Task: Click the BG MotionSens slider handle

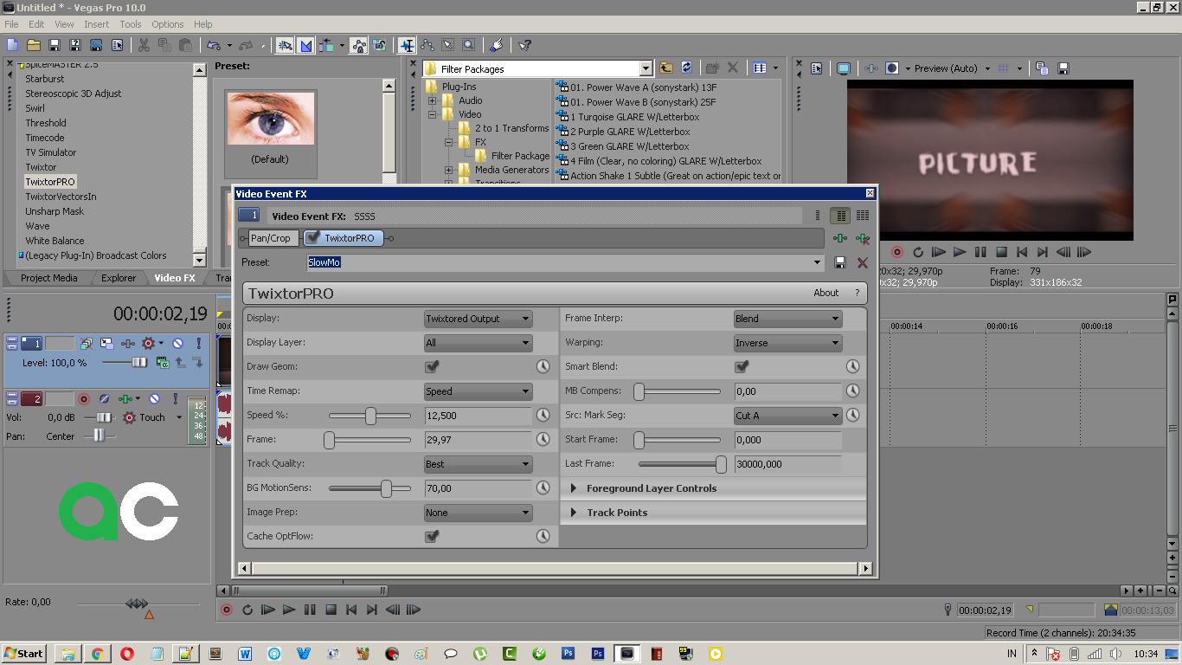Action: pos(386,488)
